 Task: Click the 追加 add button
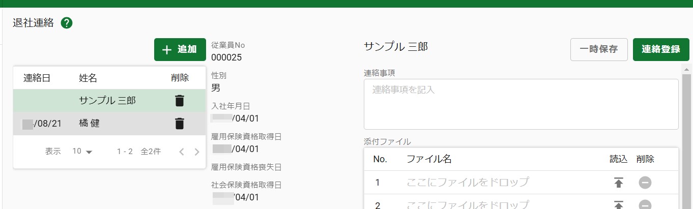click(x=180, y=49)
